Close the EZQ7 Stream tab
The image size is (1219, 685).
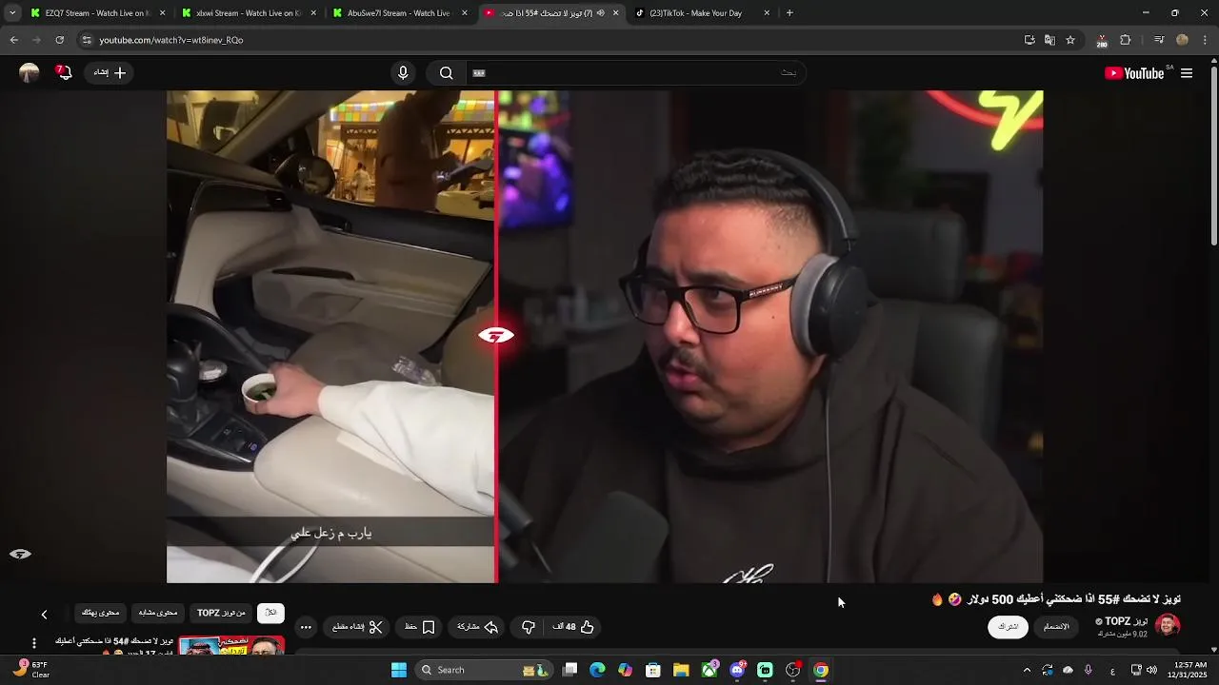point(162,13)
